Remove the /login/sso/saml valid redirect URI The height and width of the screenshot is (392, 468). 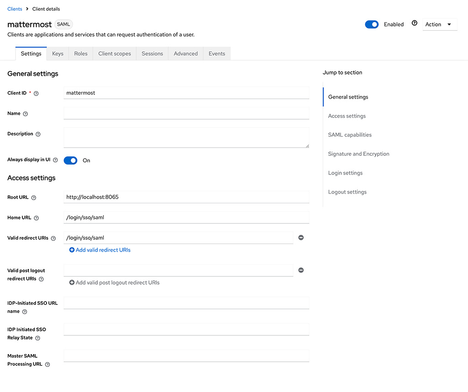301,238
